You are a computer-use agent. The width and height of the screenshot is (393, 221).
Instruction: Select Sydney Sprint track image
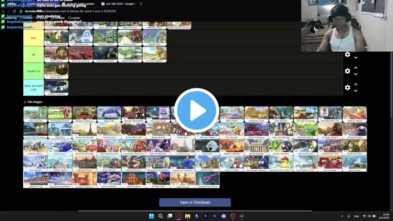[x=35, y=147]
